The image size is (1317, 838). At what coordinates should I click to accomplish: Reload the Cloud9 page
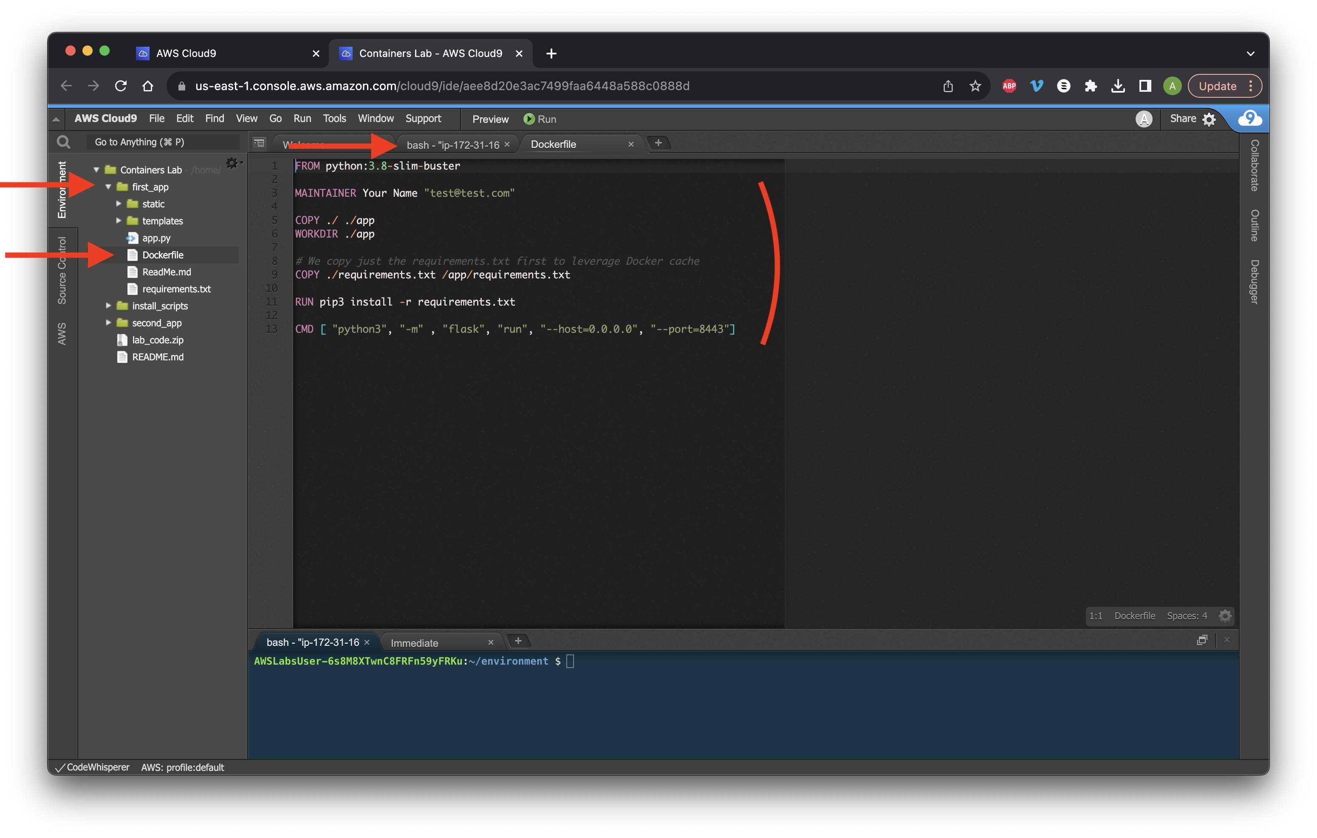point(121,86)
